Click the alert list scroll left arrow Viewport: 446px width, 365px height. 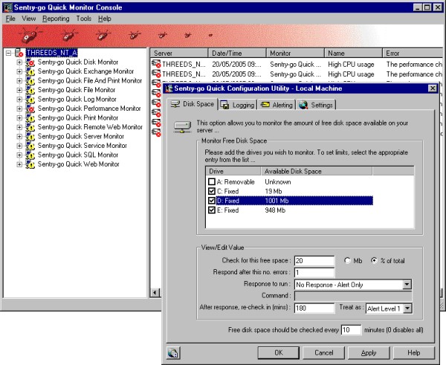pos(155,292)
